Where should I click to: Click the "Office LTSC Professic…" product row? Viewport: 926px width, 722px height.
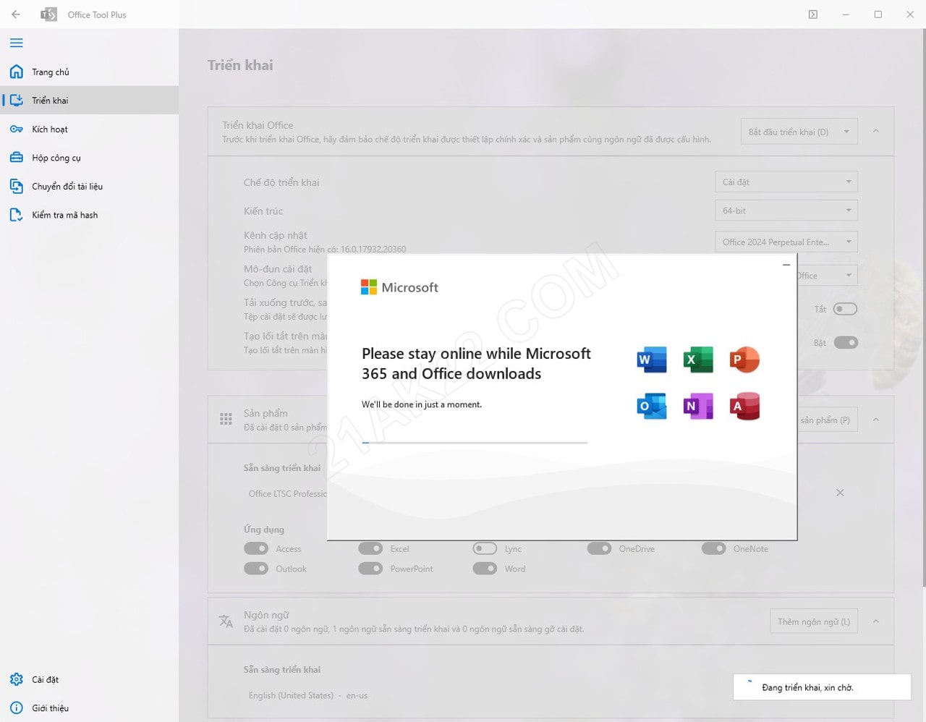point(288,493)
